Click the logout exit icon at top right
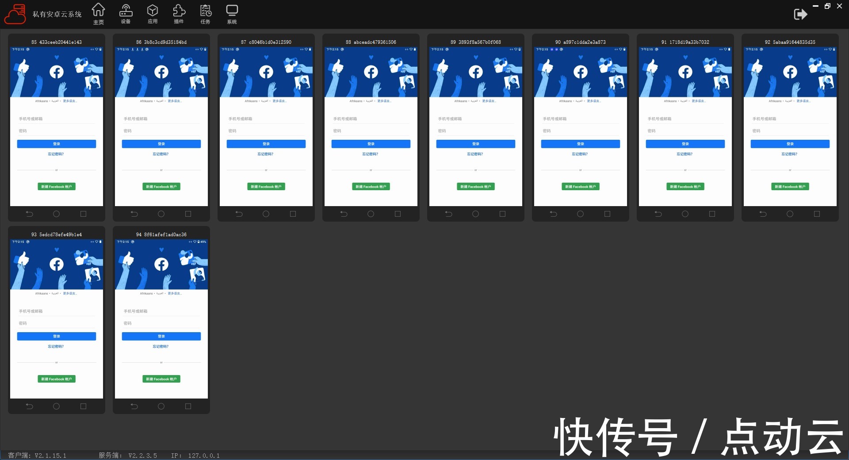The height and width of the screenshot is (460, 849). [x=800, y=14]
